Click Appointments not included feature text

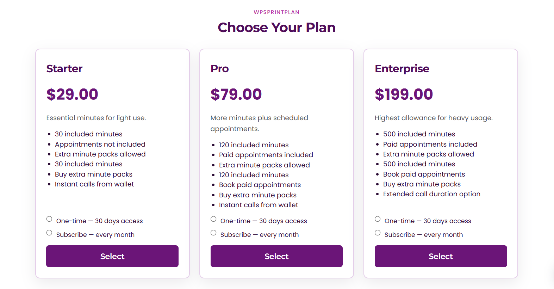(100, 144)
